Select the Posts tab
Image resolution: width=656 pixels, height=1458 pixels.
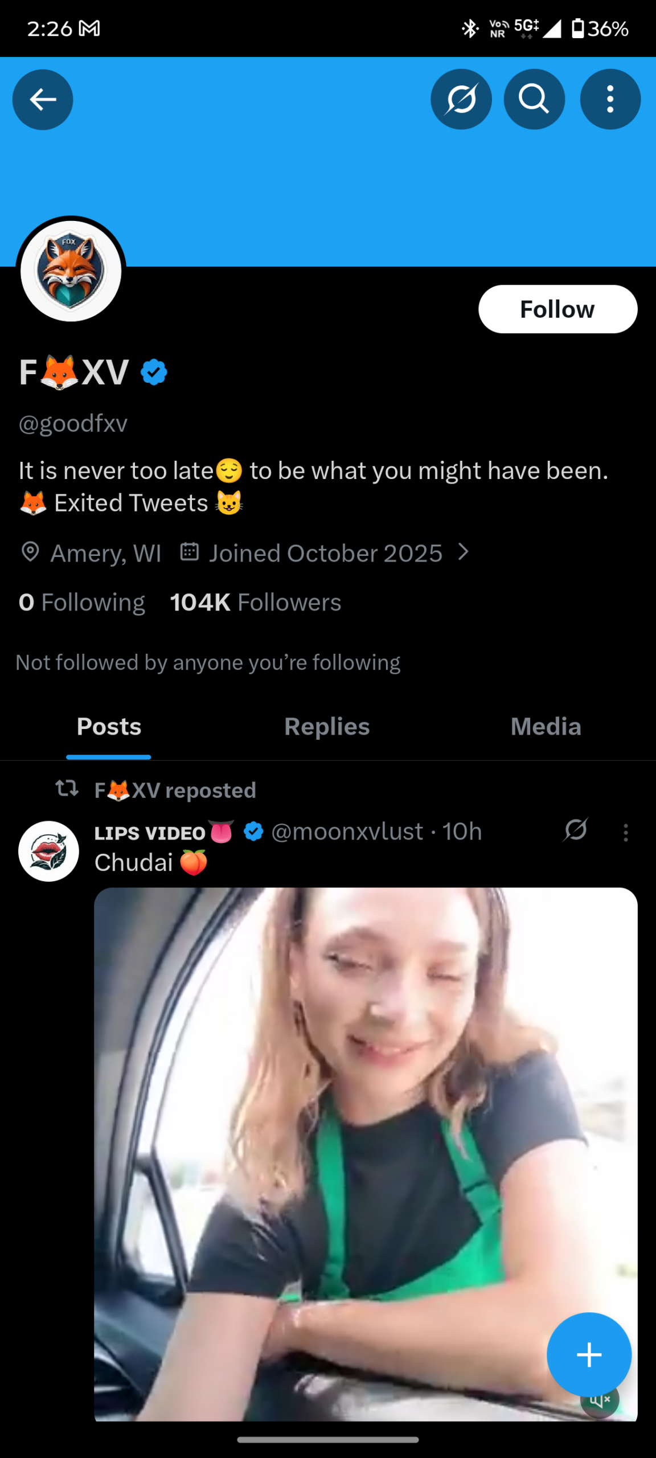pyautogui.click(x=109, y=727)
